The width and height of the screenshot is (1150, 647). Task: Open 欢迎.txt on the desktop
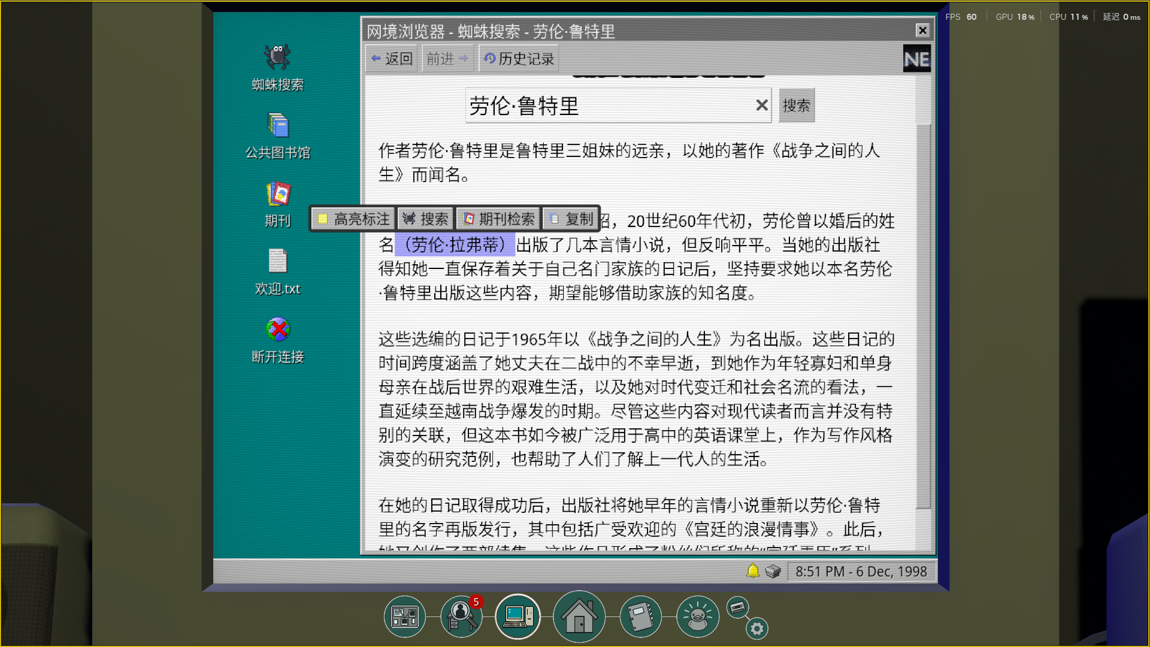click(277, 268)
